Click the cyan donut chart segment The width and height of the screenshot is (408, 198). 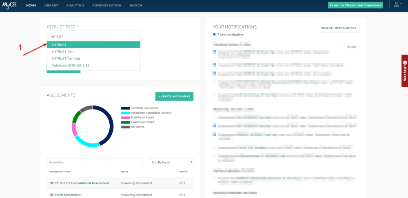(86, 143)
